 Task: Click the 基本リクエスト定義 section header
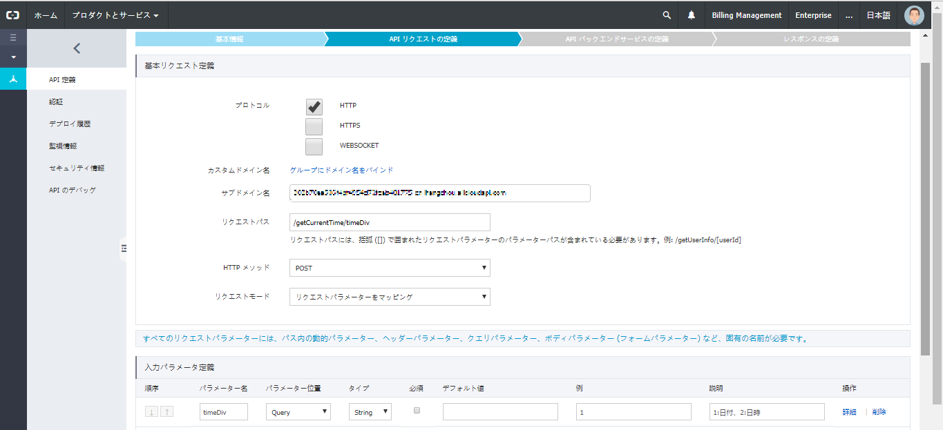tap(523, 66)
